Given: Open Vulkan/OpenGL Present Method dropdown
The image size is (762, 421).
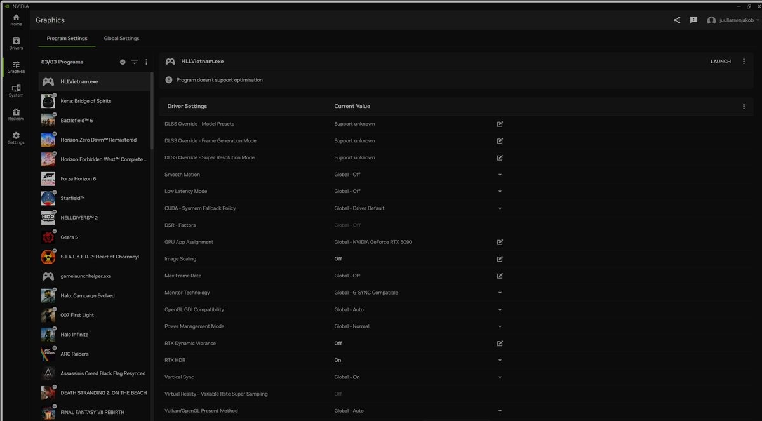Looking at the screenshot, I should 500,411.
